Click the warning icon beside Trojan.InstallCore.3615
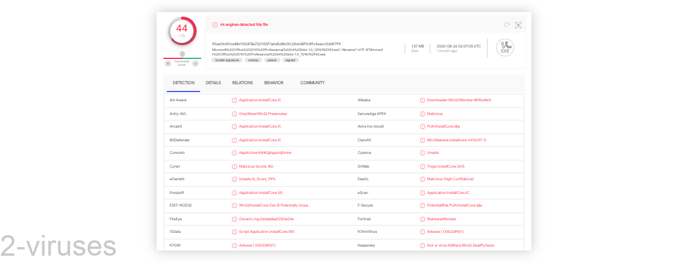 point(423,166)
